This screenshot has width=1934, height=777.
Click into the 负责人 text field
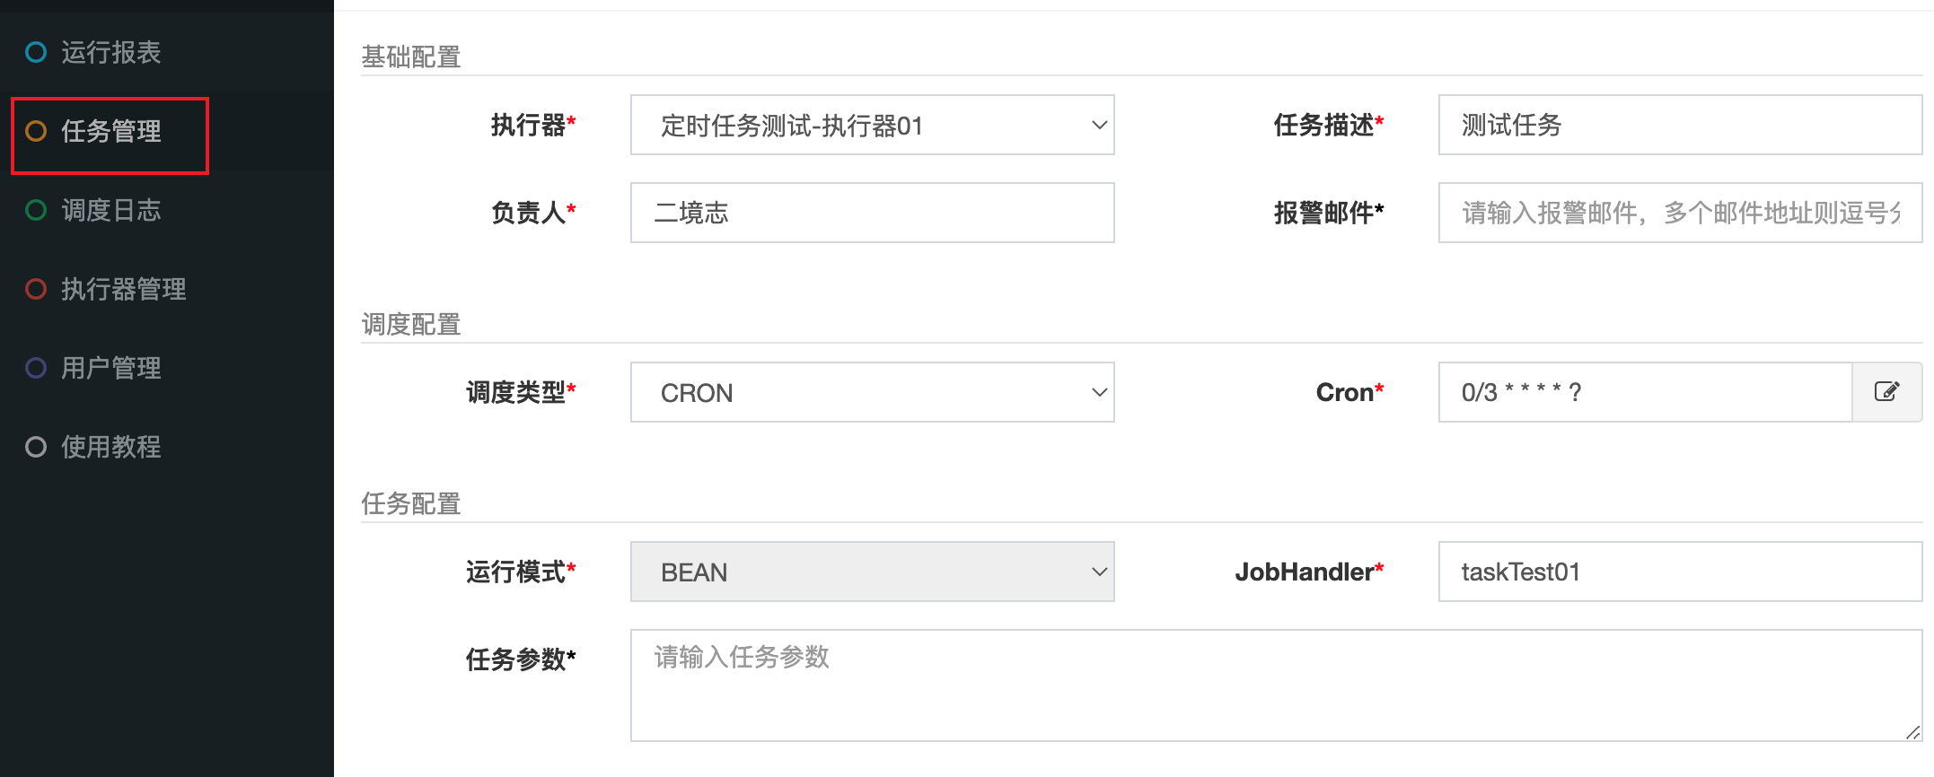click(872, 213)
